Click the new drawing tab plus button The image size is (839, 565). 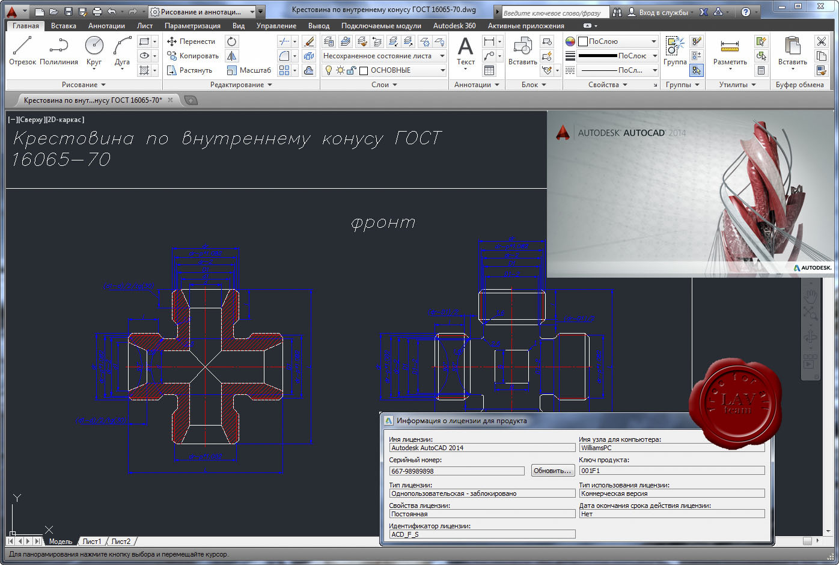[191, 100]
